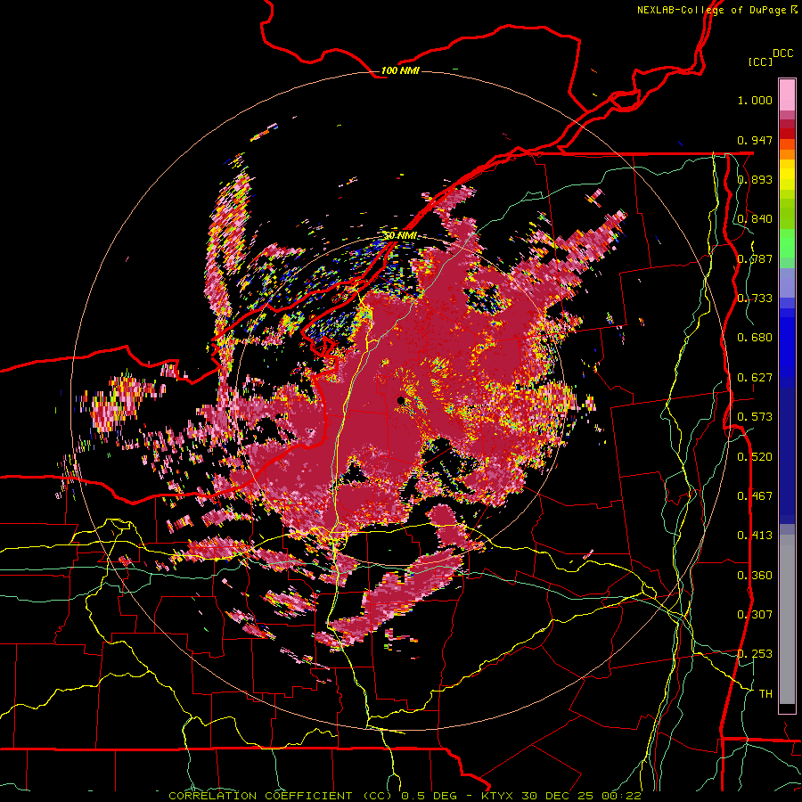Click the CORRELATION COEFFICIENT (CC) caption text
The height and width of the screenshot is (802, 802).
tap(281, 796)
